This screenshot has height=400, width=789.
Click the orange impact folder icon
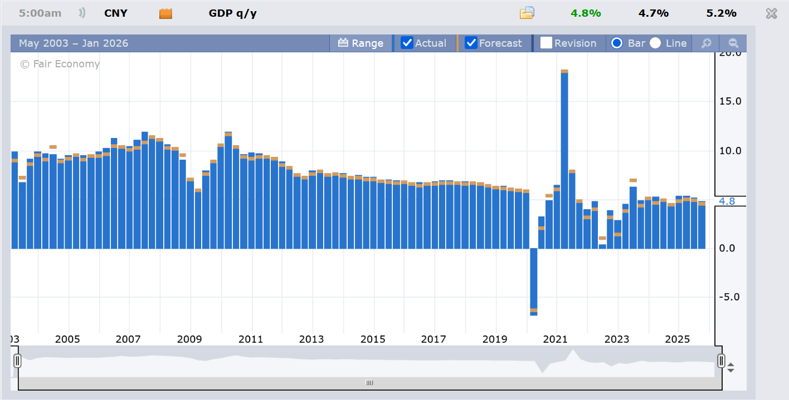pos(165,13)
